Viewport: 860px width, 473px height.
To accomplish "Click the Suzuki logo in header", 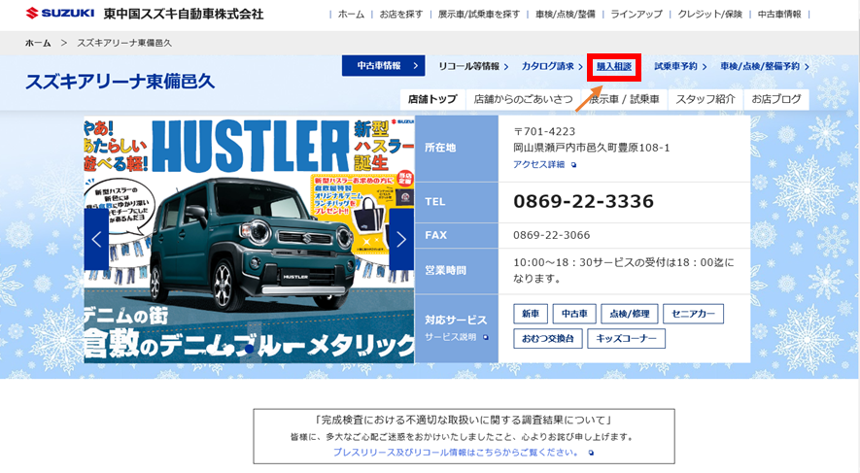I will point(60,14).
